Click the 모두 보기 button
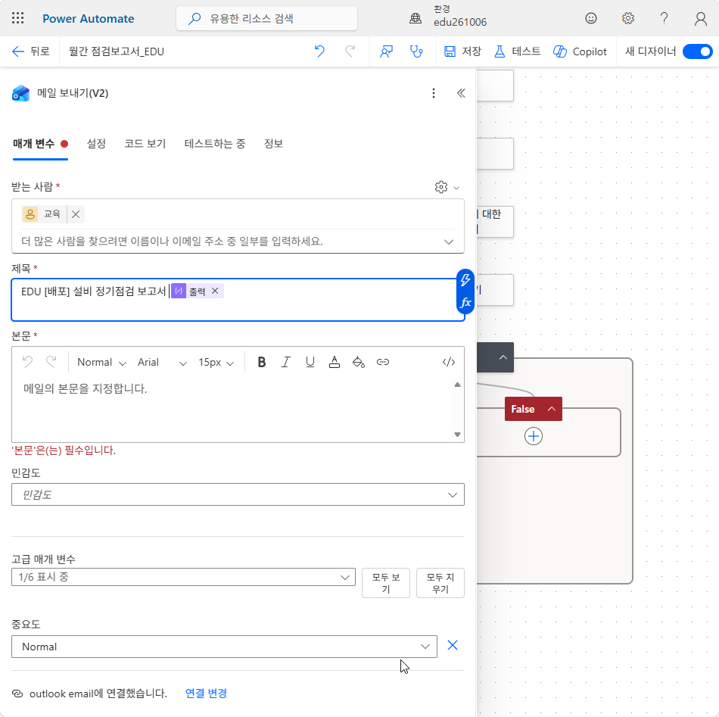The height and width of the screenshot is (717, 719). [x=386, y=583]
